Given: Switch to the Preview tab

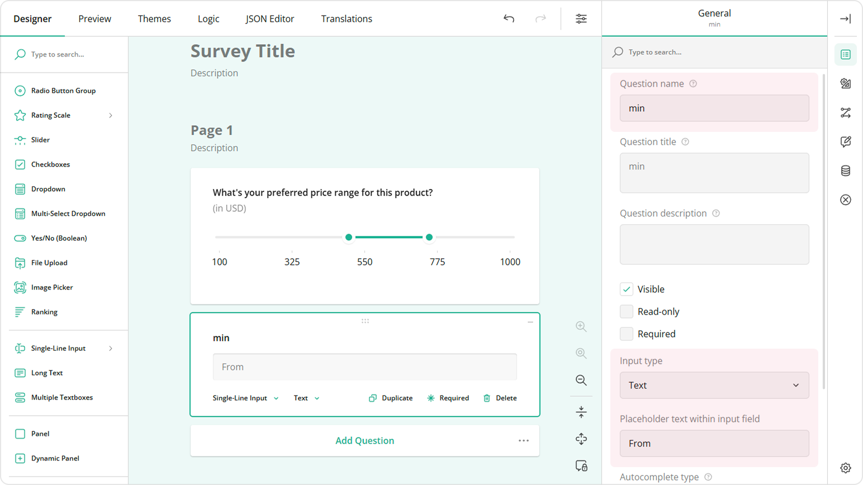Looking at the screenshot, I should (94, 18).
